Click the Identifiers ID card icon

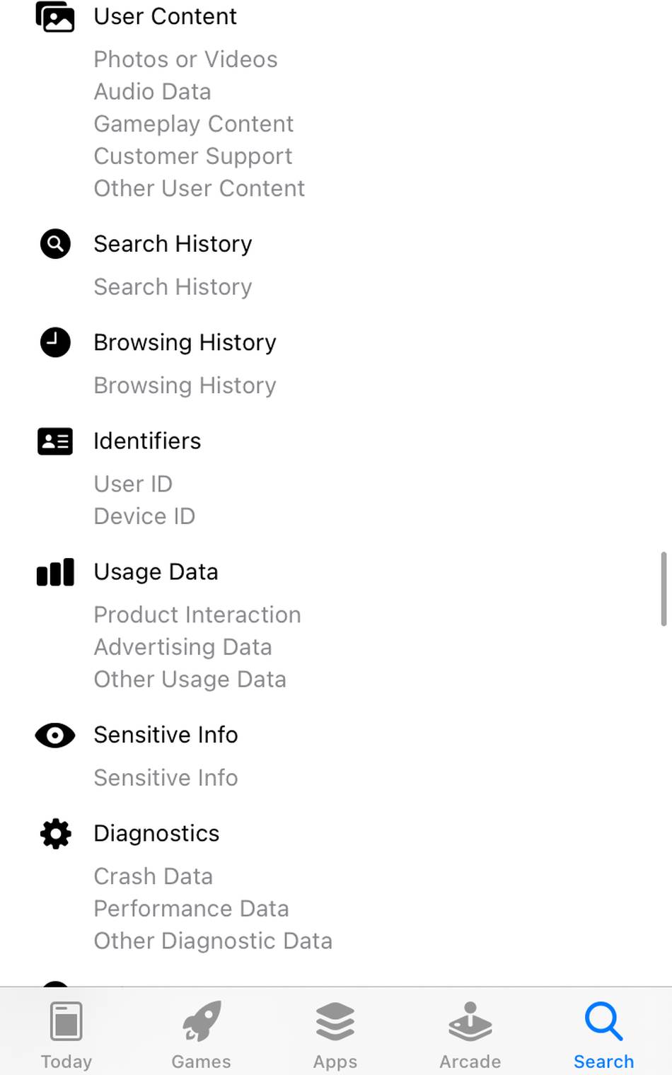[55, 441]
